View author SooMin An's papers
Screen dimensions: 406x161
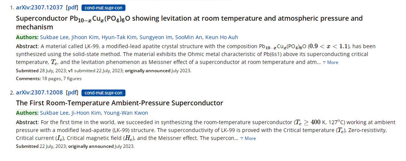tap(189, 37)
